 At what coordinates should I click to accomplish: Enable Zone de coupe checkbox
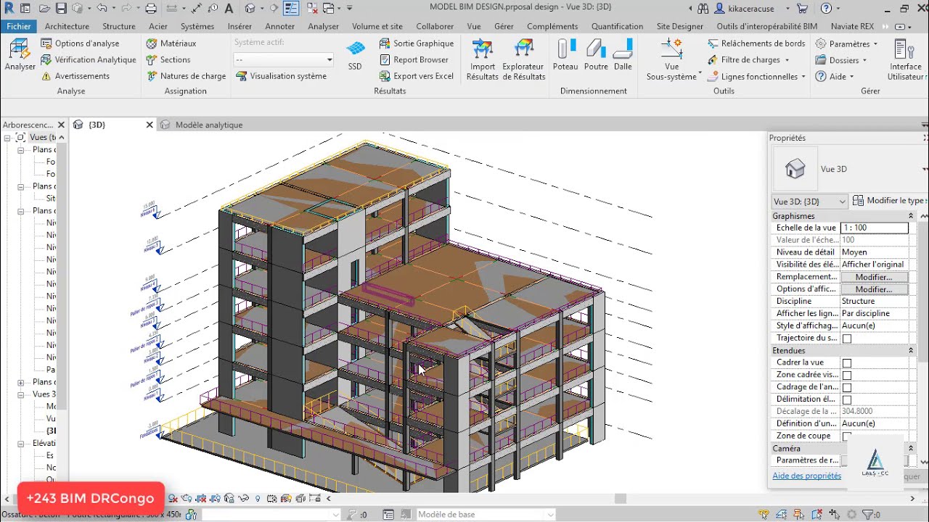pyautogui.click(x=846, y=436)
